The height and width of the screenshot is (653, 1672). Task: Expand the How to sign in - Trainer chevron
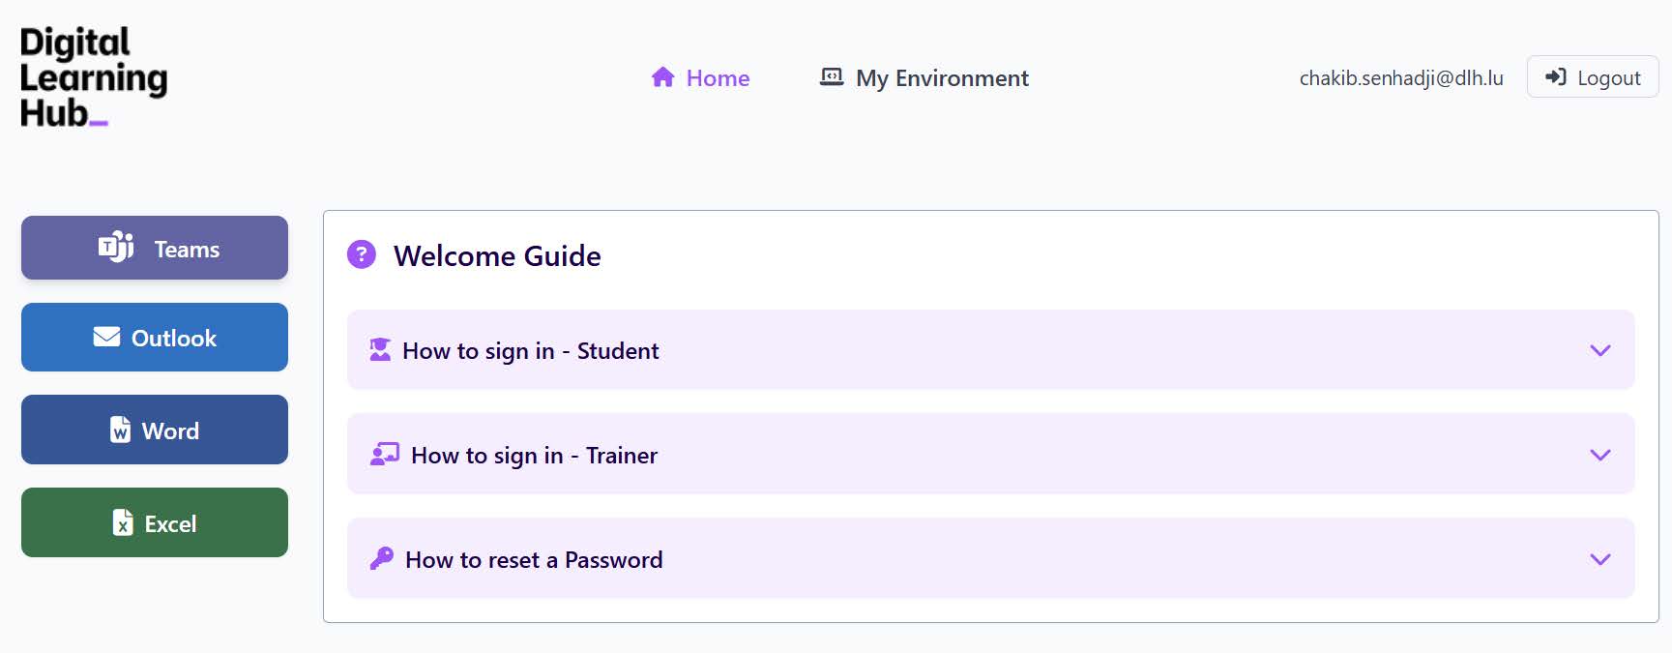1600,455
